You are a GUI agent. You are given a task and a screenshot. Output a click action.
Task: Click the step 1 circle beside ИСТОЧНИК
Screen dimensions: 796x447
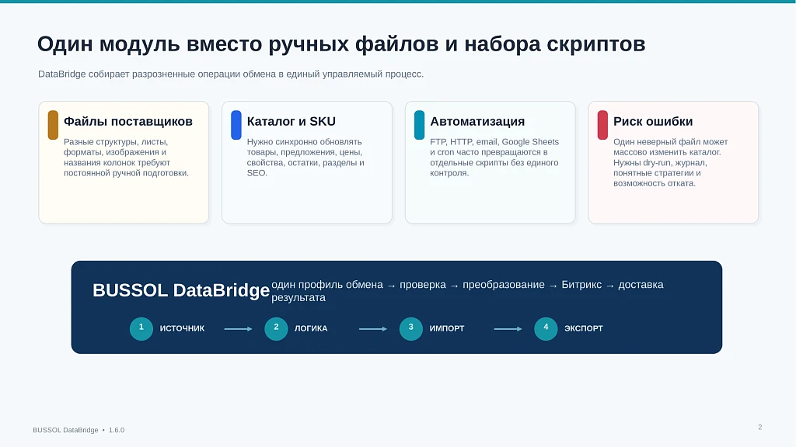pyautogui.click(x=141, y=328)
